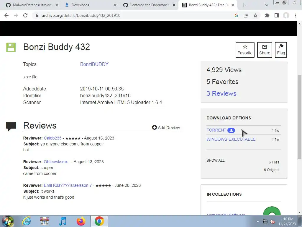The width and height of the screenshot is (302, 227).
Task: Close the MalwareDatabase tab
Action: [x=56, y=5]
